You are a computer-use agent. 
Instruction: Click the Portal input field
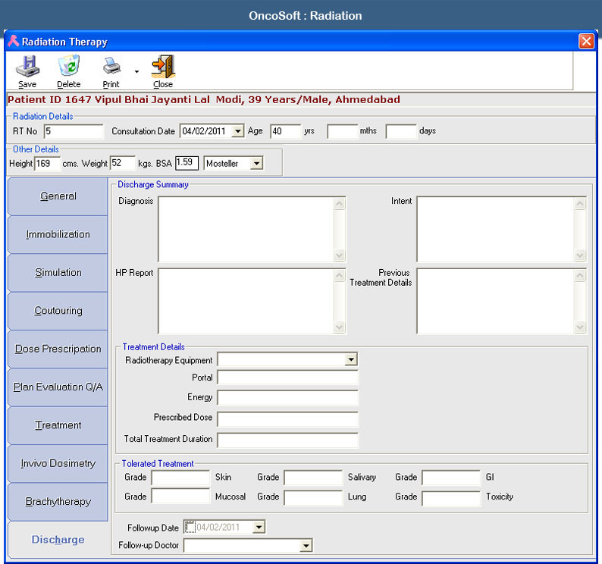click(287, 378)
